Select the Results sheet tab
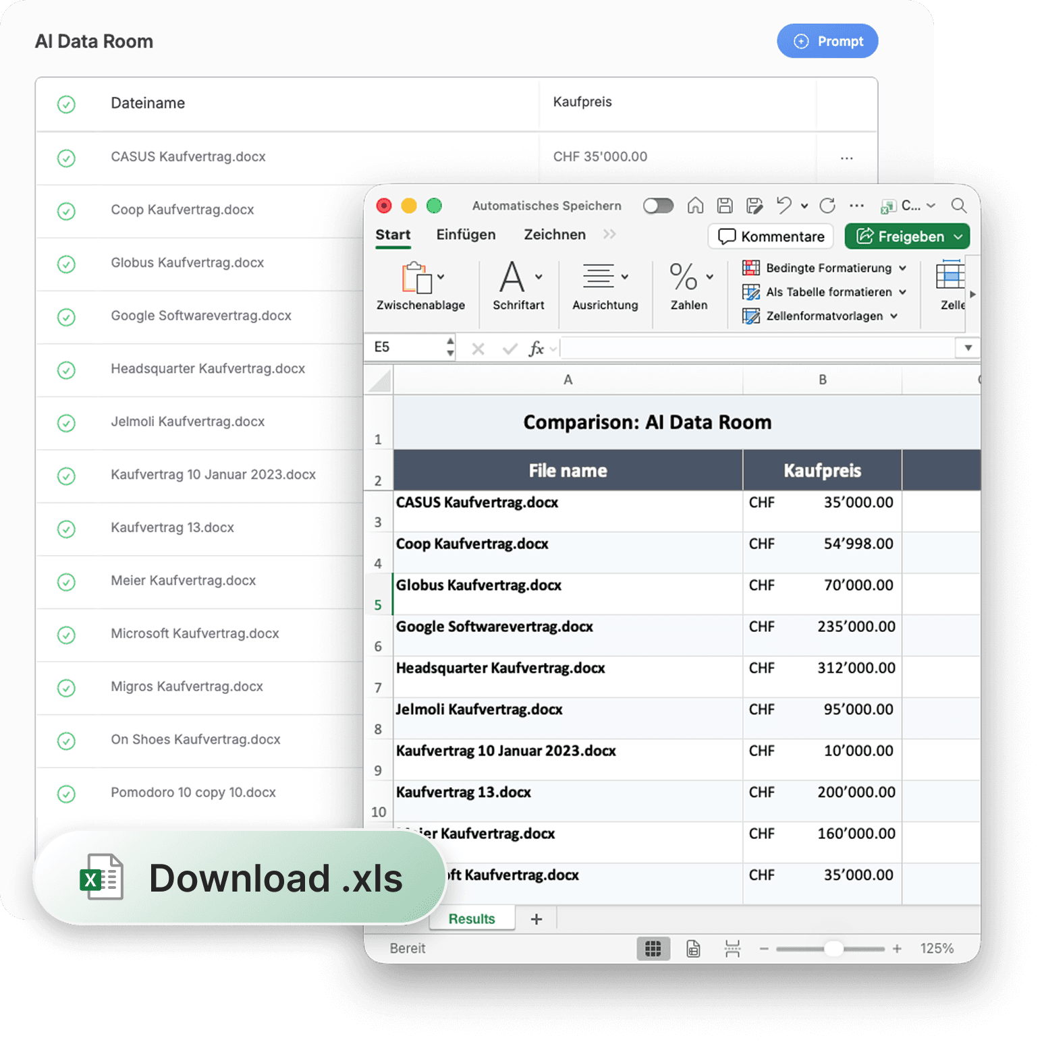 pyautogui.click(x=472, y=918)
